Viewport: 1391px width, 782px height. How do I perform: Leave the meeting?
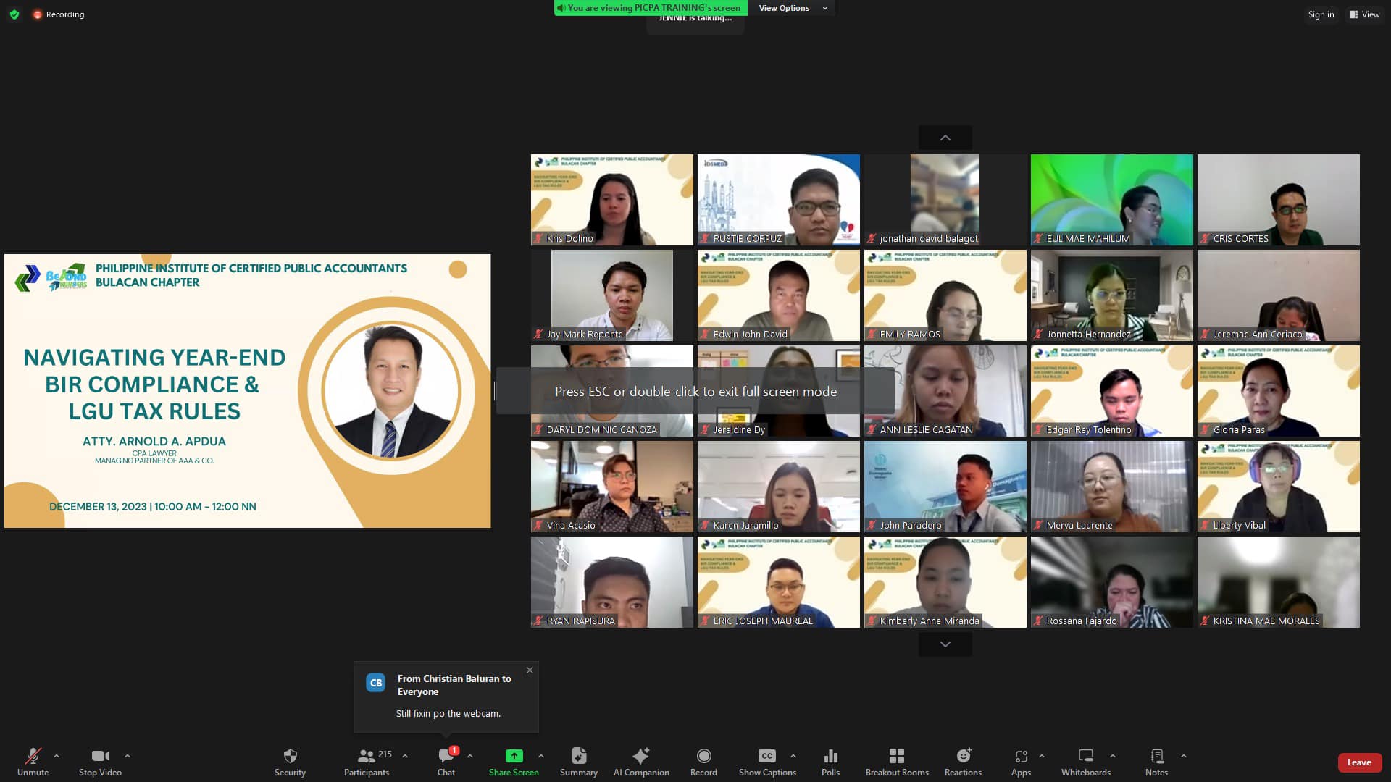pyautogui.click(x=1359, y=762)
